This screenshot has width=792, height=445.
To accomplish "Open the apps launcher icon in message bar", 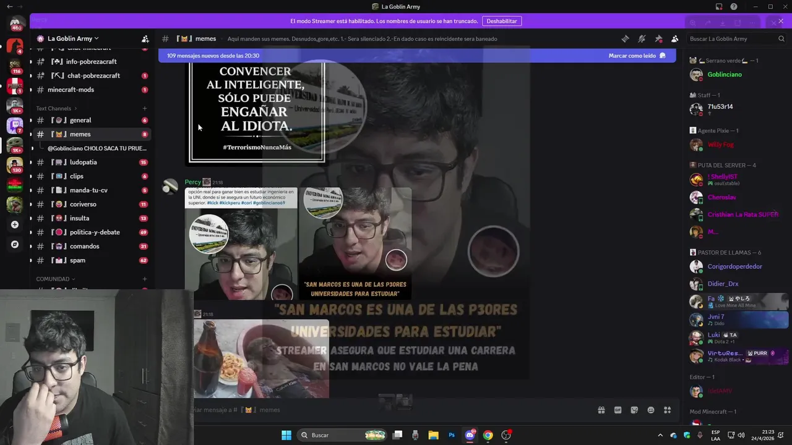I will click(x=667, y=410).
